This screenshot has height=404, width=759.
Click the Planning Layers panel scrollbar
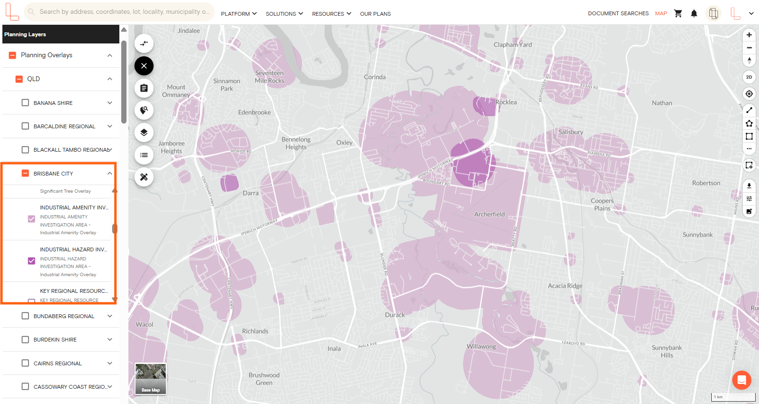(x=124, y=82)
